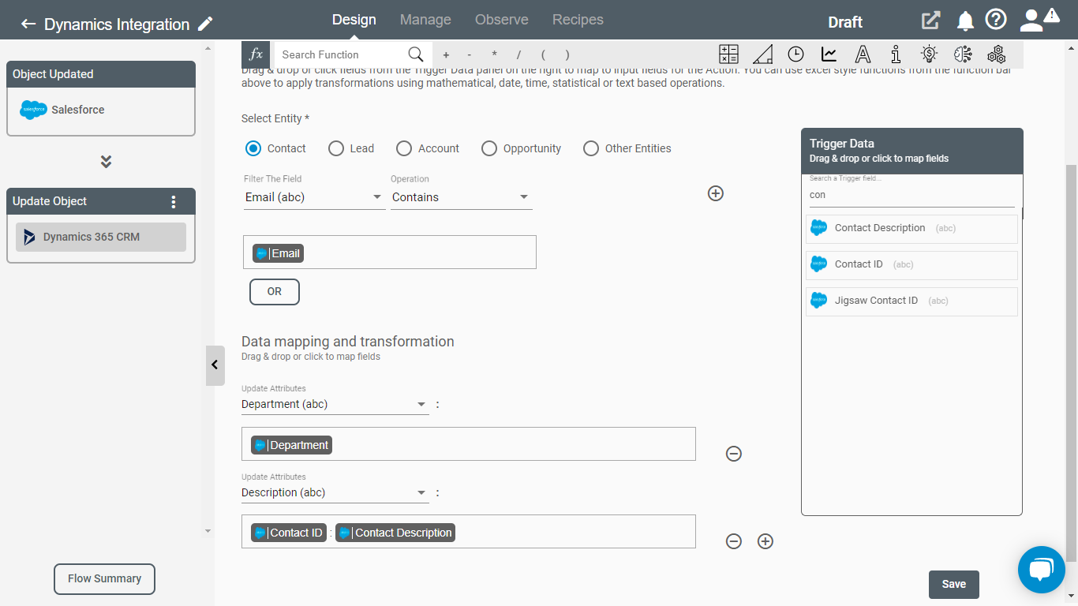
Task: Remove the Department attribute mapping
Action: pos(734,454)
